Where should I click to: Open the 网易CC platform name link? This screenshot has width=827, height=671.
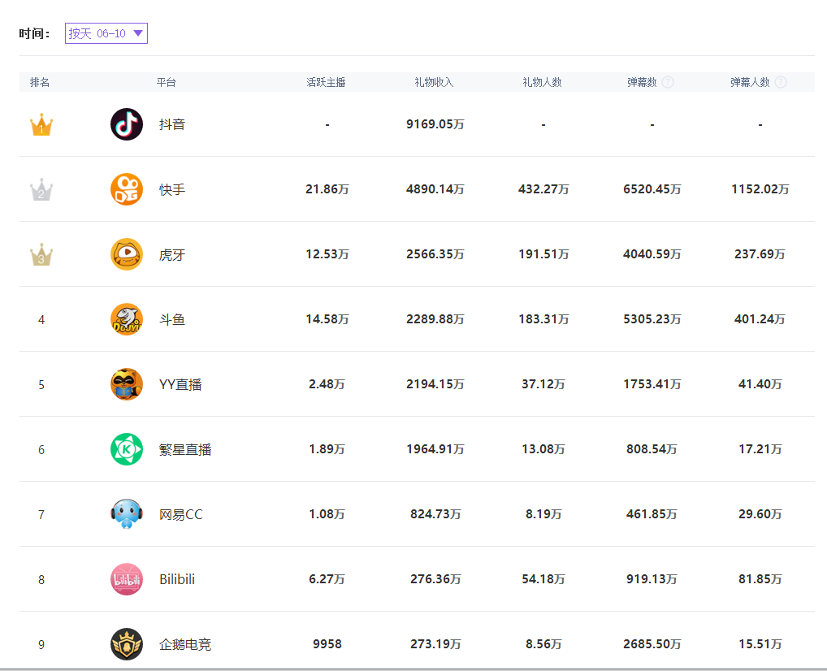point(181,514)
